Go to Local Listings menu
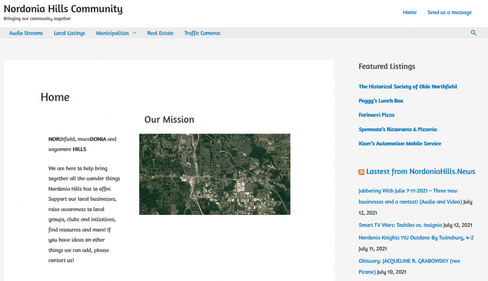488x281 pixels. [70, 33]
